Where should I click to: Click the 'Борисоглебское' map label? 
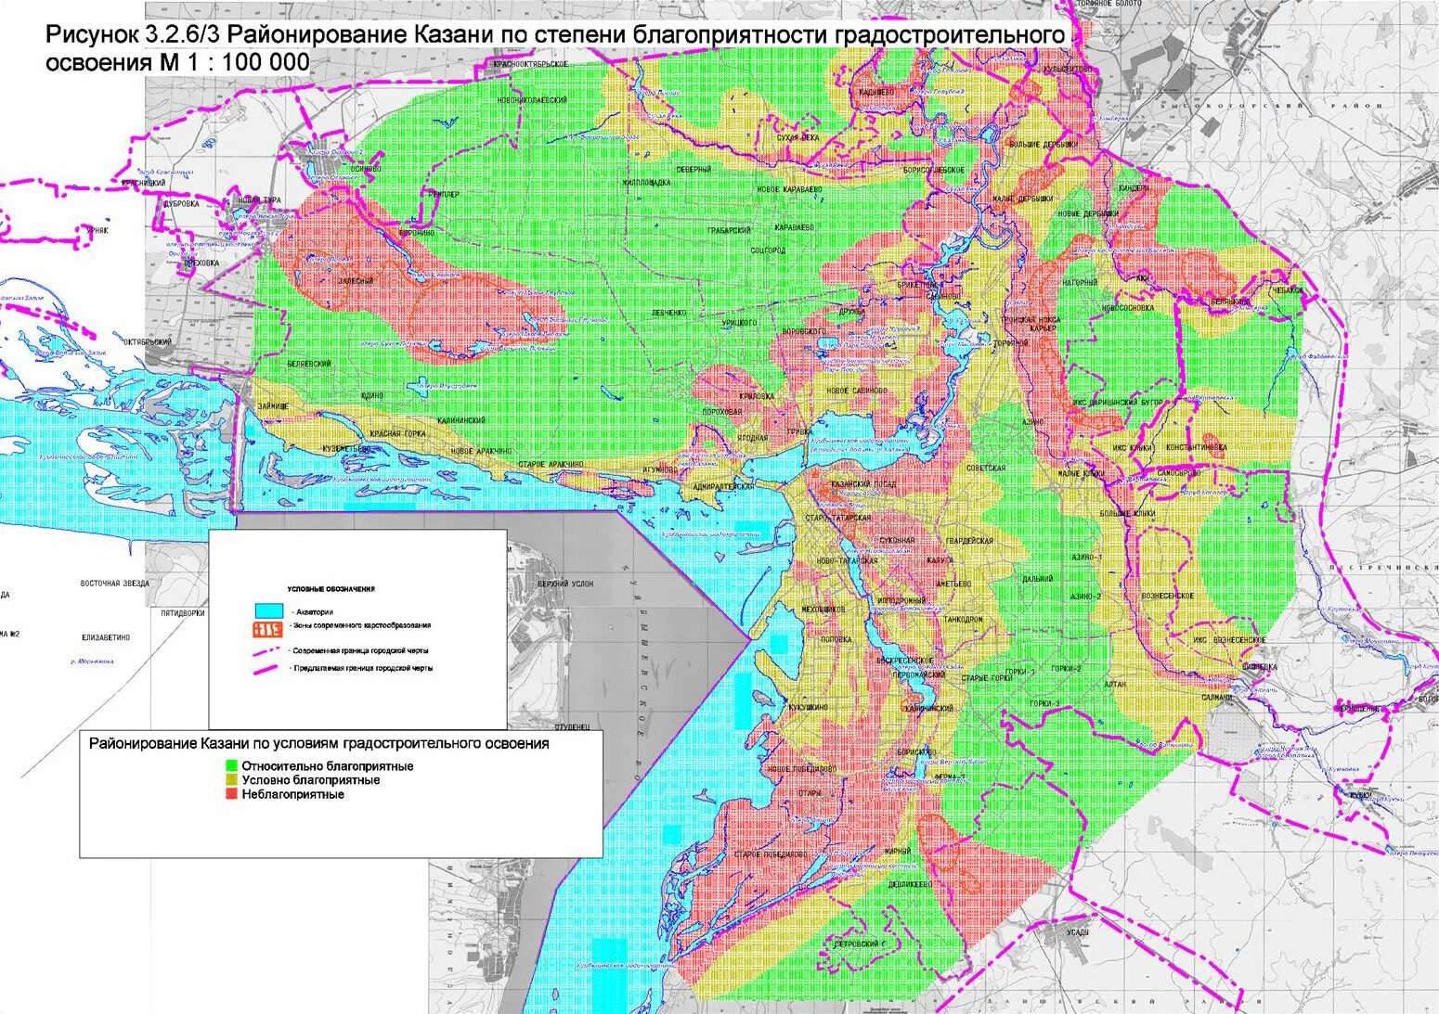(x=934, y=171)
